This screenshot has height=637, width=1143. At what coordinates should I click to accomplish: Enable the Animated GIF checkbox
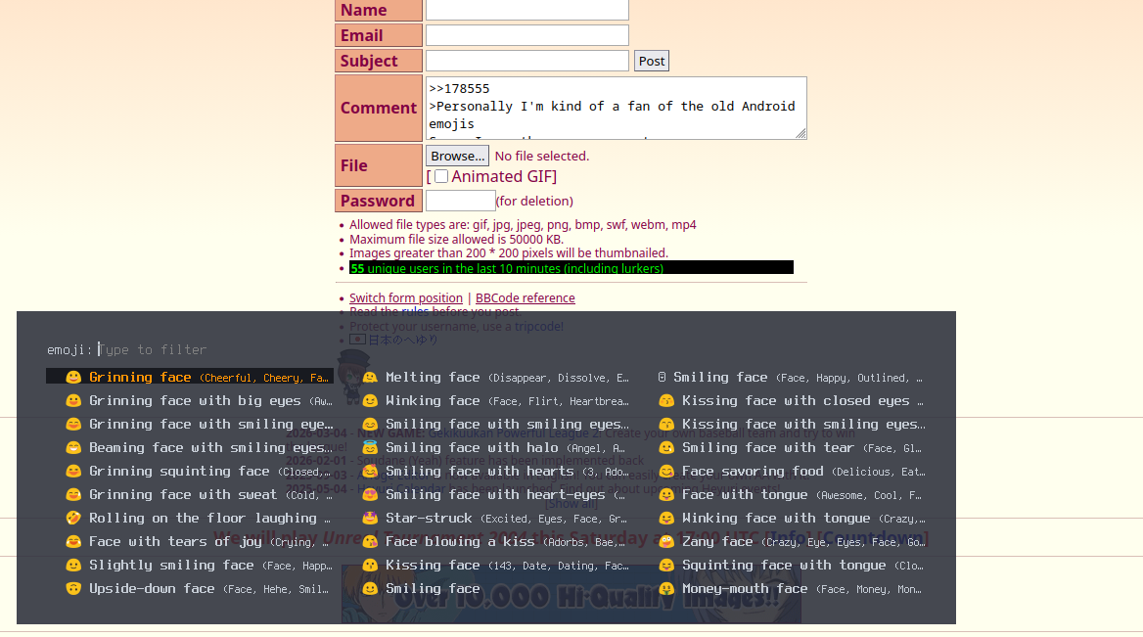(441, 176)
